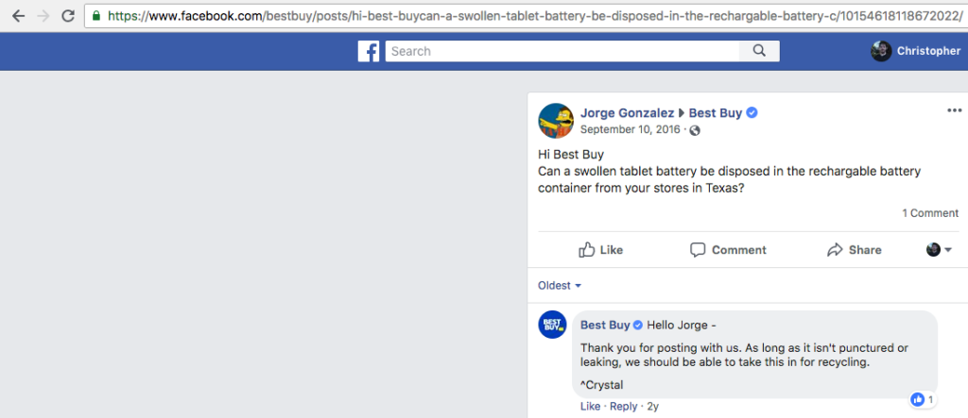Screen dimensions: 968x418
Task: Open the acting-as profile selector dropdown
Action: click(x=939, y=250)
